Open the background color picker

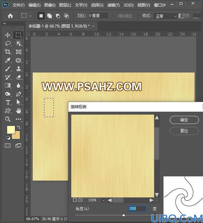(17, 136)
